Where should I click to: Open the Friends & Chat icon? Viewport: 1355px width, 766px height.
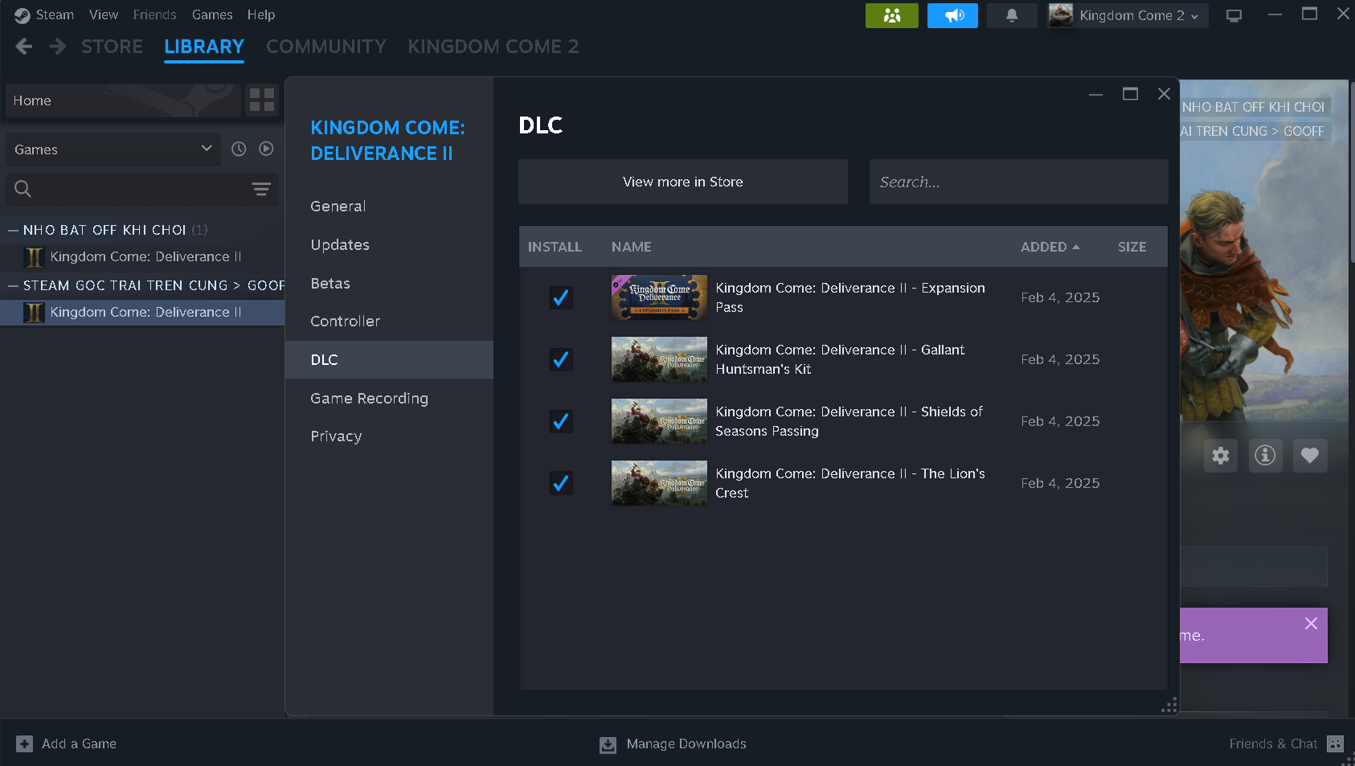[x=1335, y=743]
